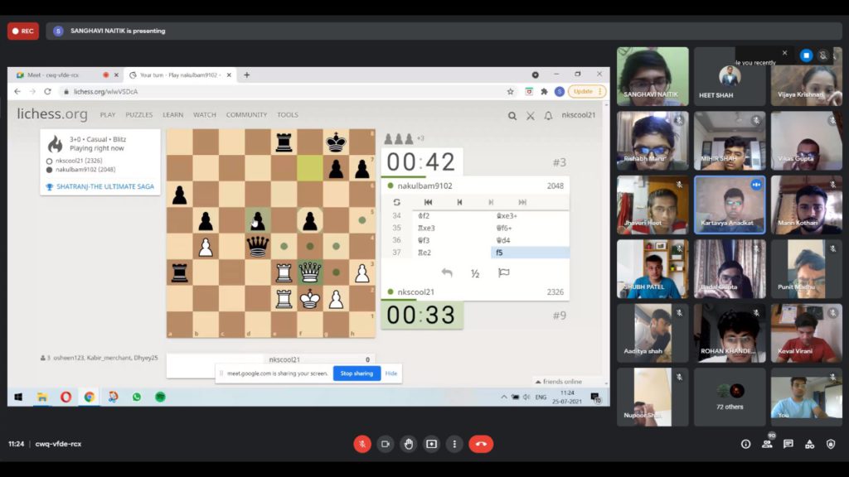Image resolution: width=849 pixels, height=477 pixels.
Task: Open the lichess notifications bell
Action: coord(548,115)
